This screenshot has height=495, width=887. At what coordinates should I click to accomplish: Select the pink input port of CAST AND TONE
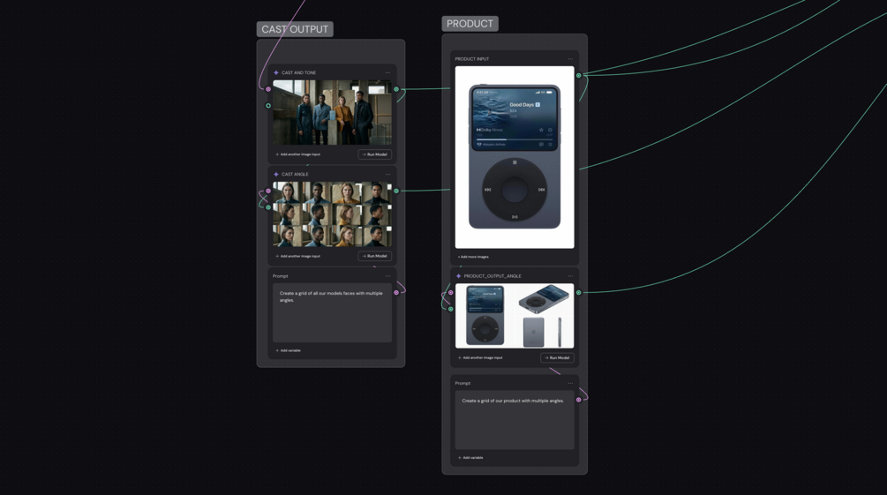pyautogui.click(x=268, y=89)
